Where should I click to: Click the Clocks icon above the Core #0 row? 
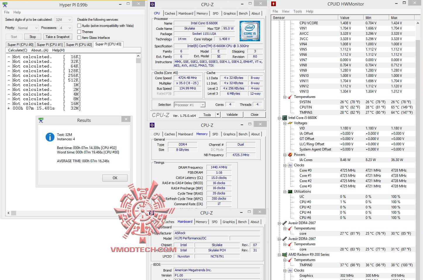290,165
